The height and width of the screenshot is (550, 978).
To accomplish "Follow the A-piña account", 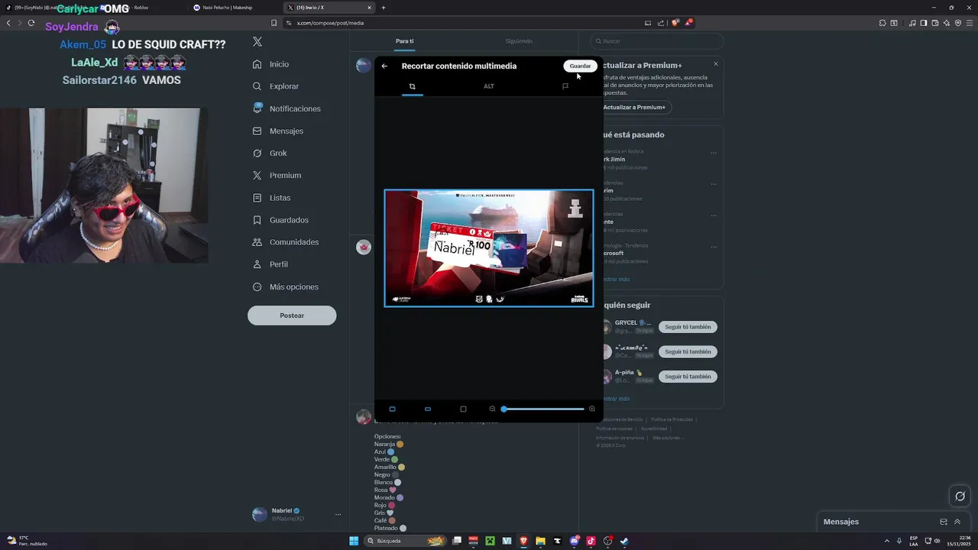I will click(688, 377).
